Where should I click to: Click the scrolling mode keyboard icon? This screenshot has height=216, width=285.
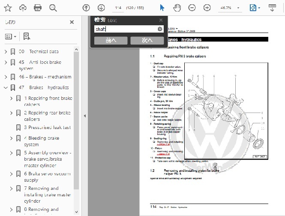(272, 8)
